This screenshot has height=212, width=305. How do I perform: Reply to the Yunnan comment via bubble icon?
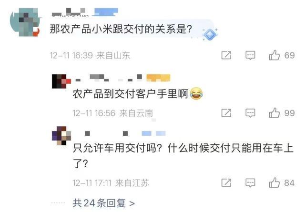click(250, 113)
